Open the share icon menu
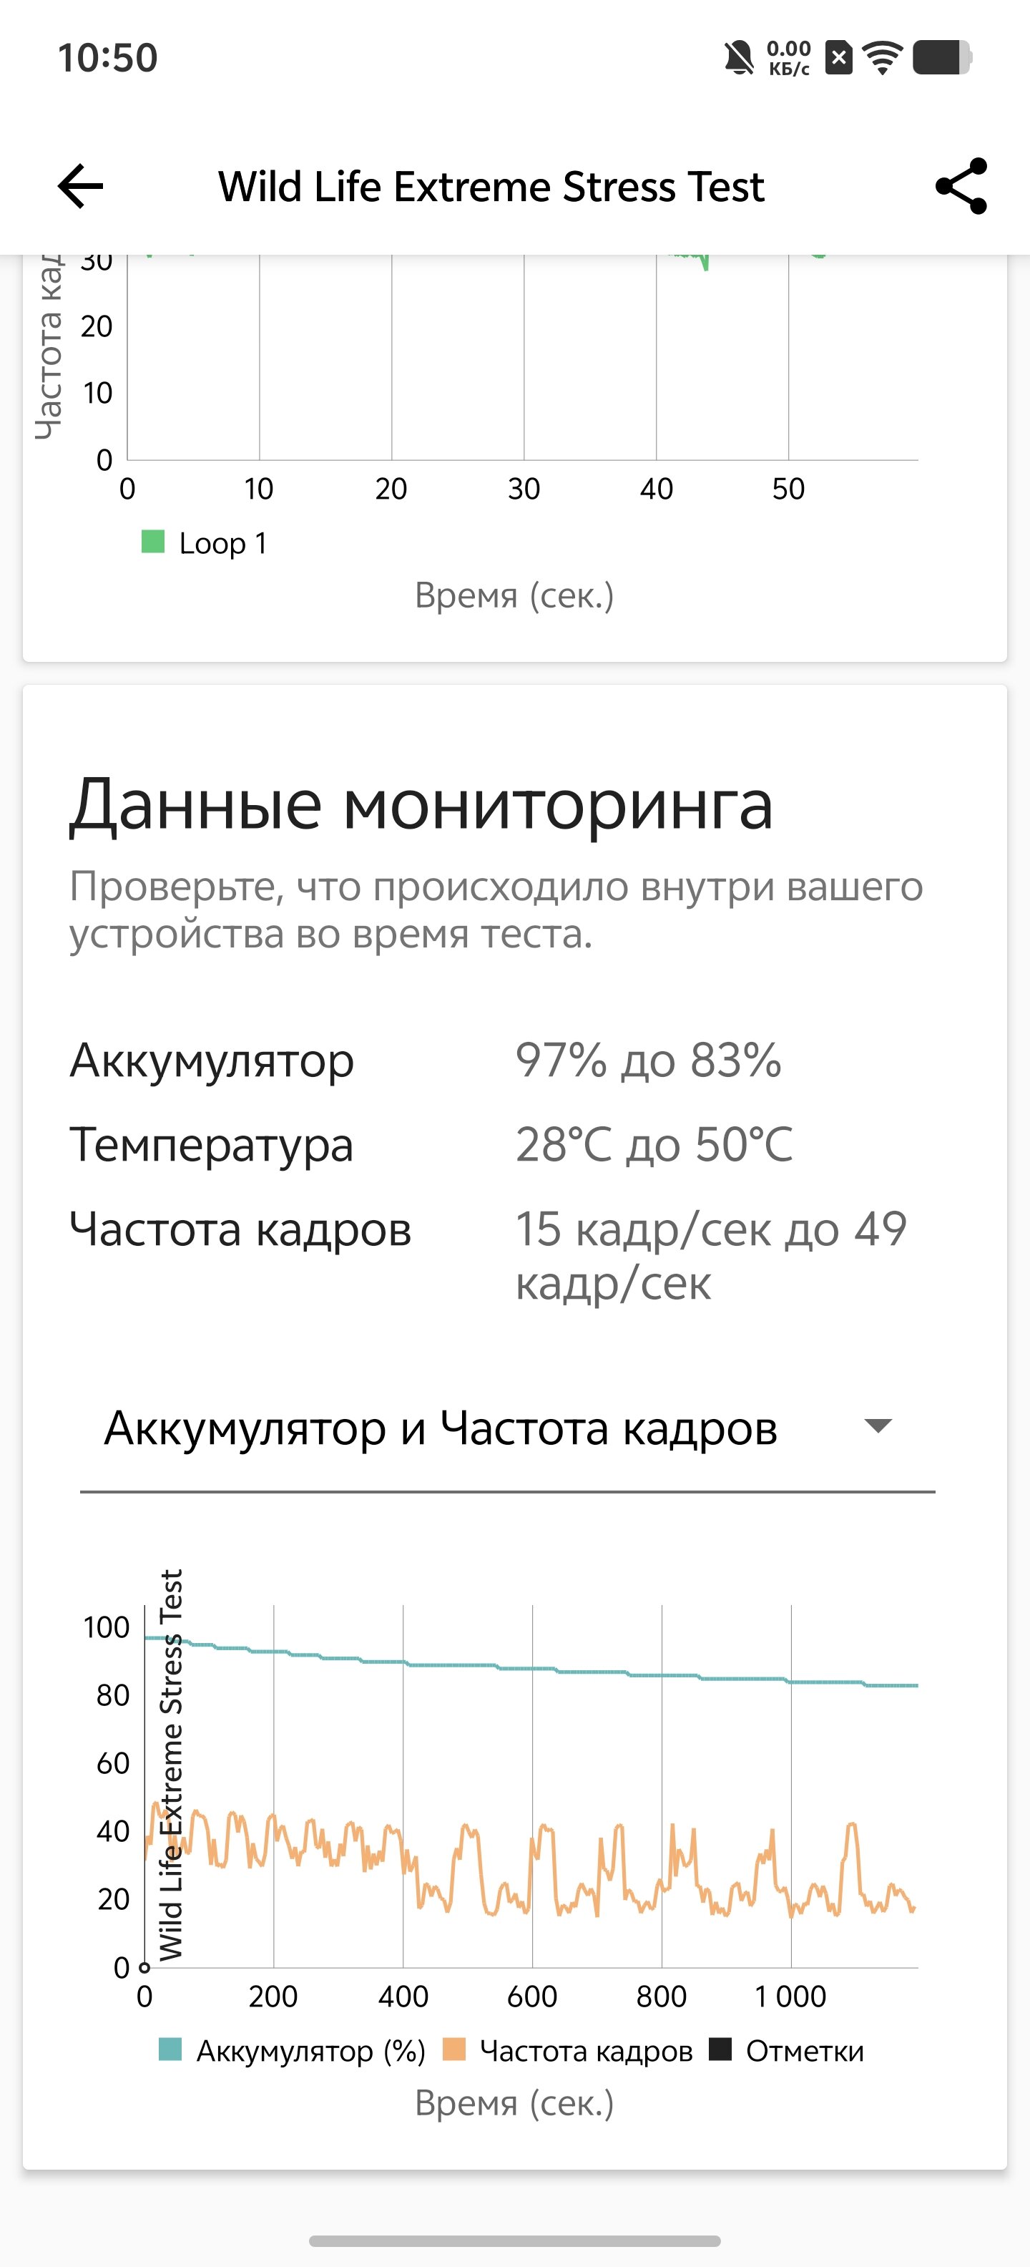The image size is (1030, 2267). (x=961, y=185)
